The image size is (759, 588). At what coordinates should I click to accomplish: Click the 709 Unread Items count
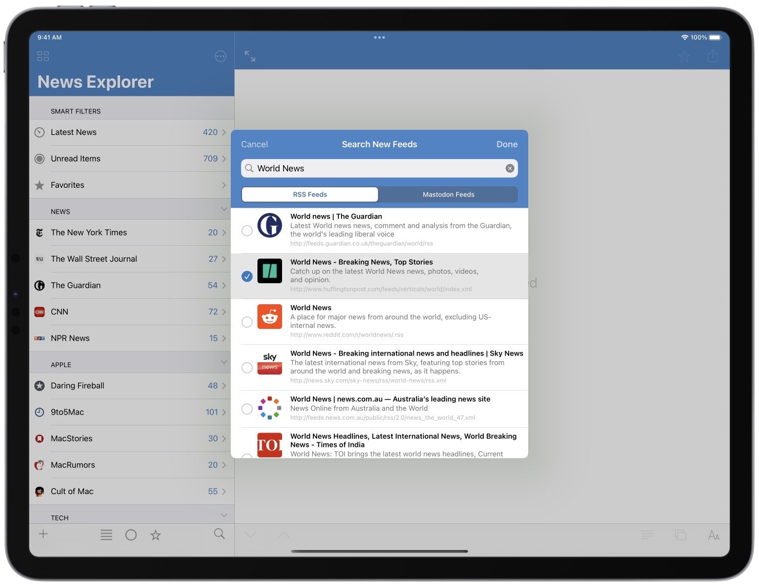pos(210,159)
